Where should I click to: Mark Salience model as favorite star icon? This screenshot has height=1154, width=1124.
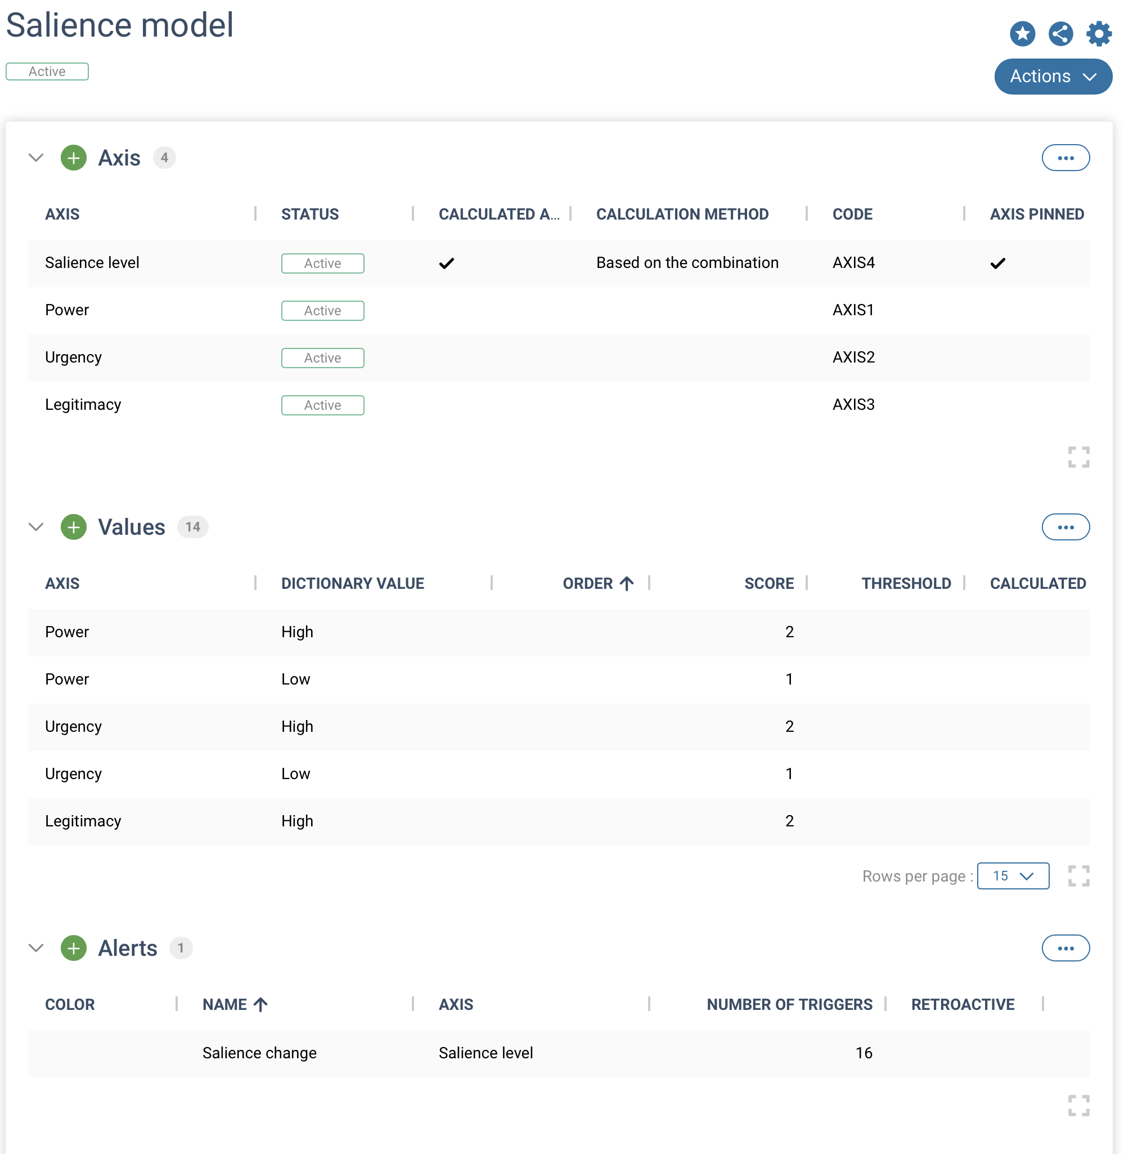[x=1023, y=34]
